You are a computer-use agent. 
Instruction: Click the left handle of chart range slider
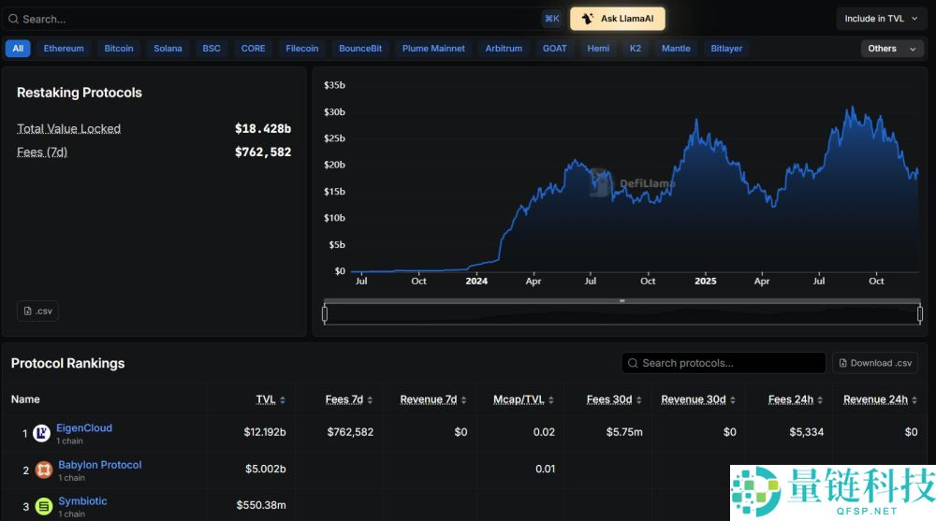(325, 314)
